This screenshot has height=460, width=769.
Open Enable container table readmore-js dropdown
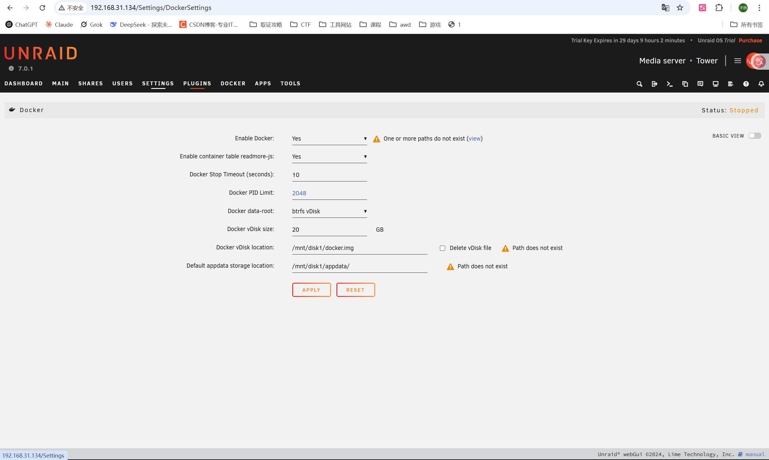tap(329, 157)
